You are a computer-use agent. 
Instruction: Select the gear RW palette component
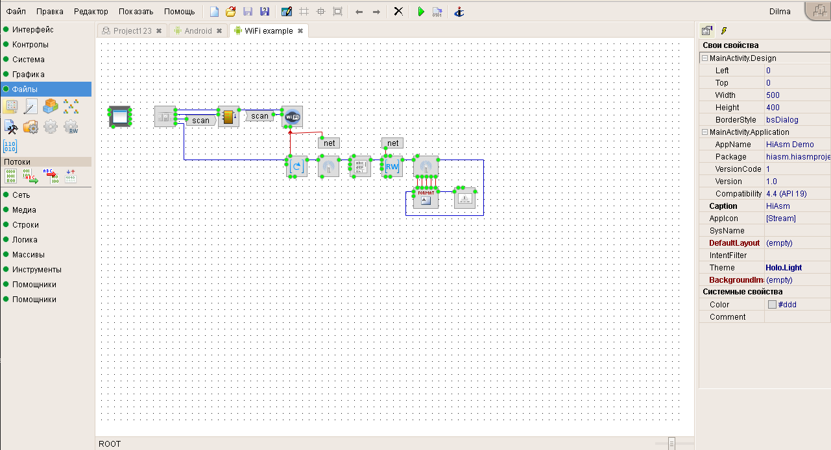tap(71, 127)
